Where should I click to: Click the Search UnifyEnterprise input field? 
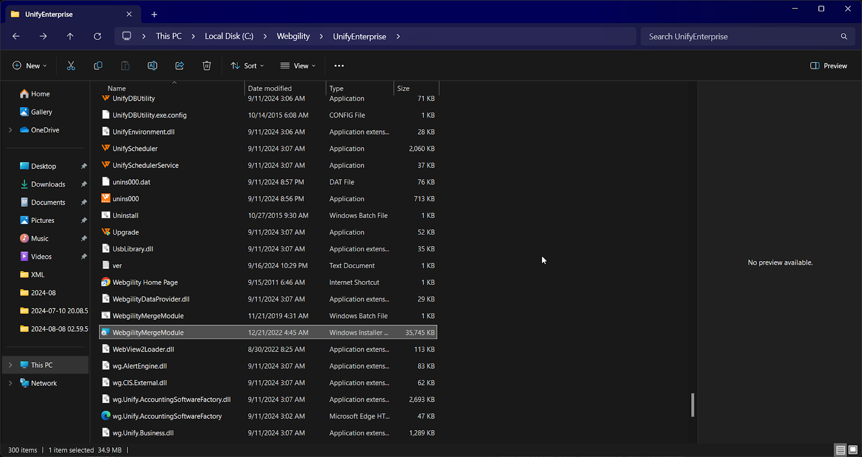tap(741, 37)
